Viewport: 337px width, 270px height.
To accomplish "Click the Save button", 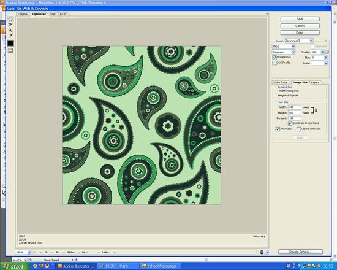I will pyautogui.click(x=300, y=19).
